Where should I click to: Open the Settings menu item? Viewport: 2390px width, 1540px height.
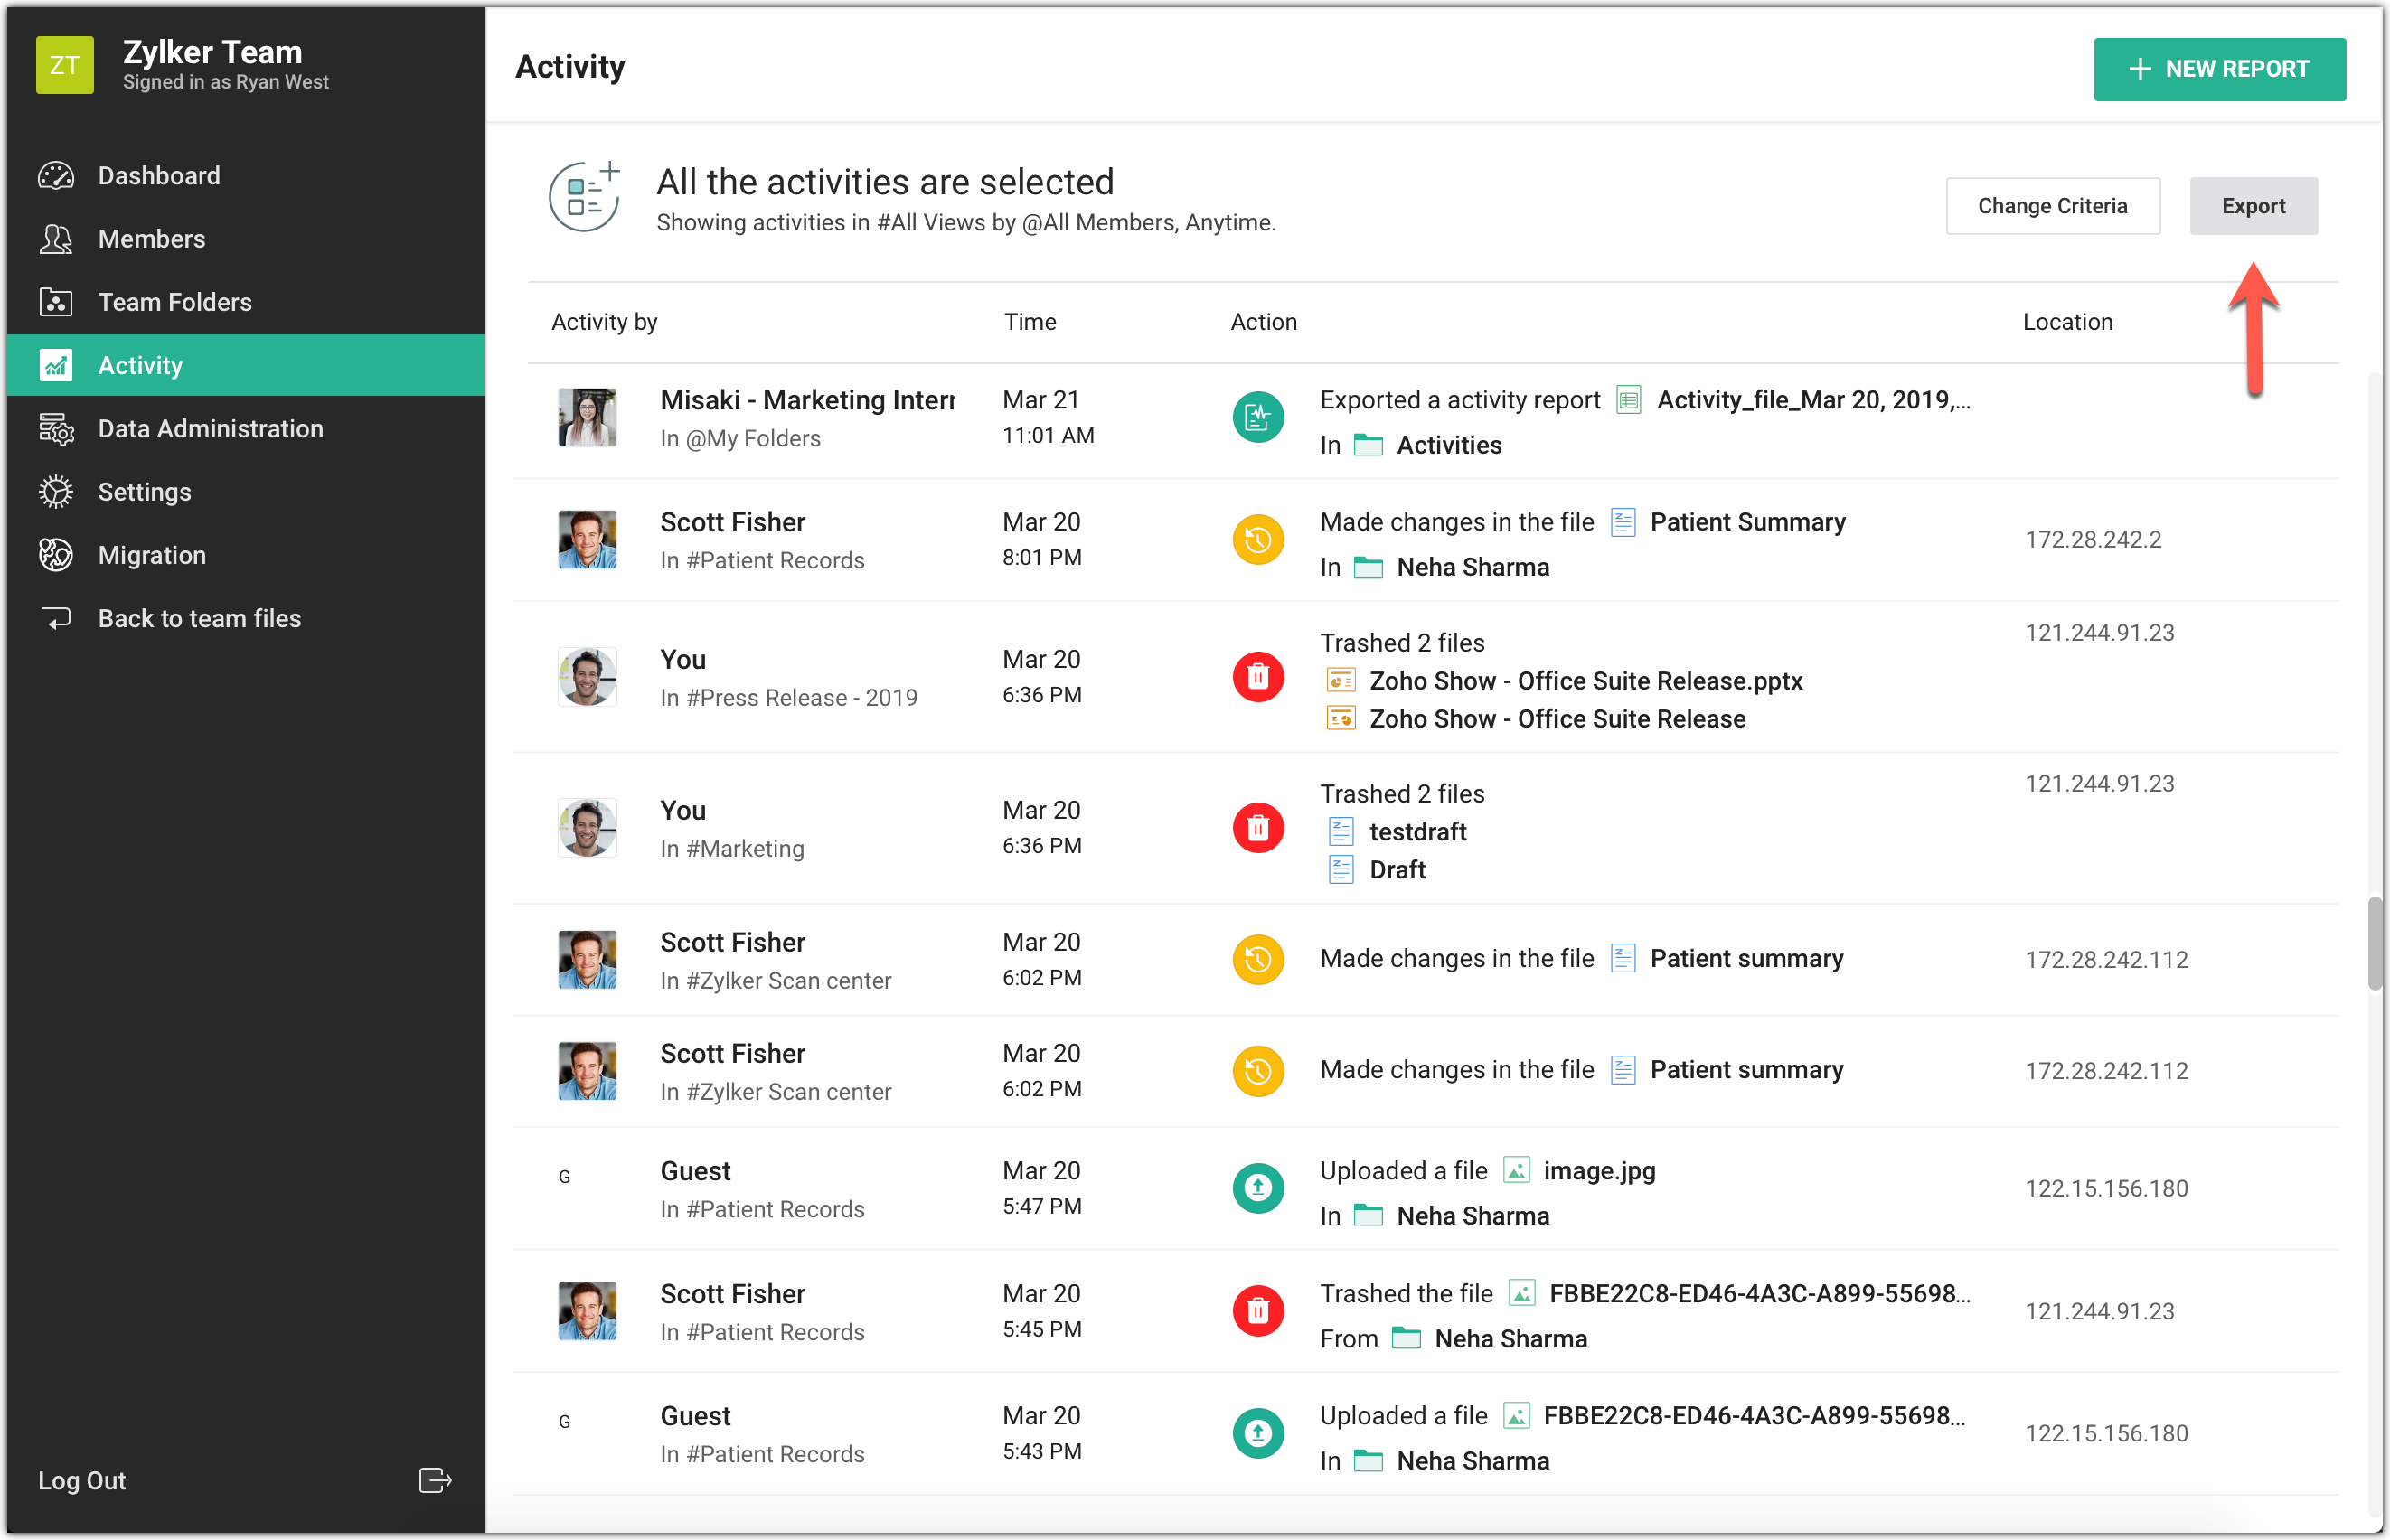[x=144, y=492]
